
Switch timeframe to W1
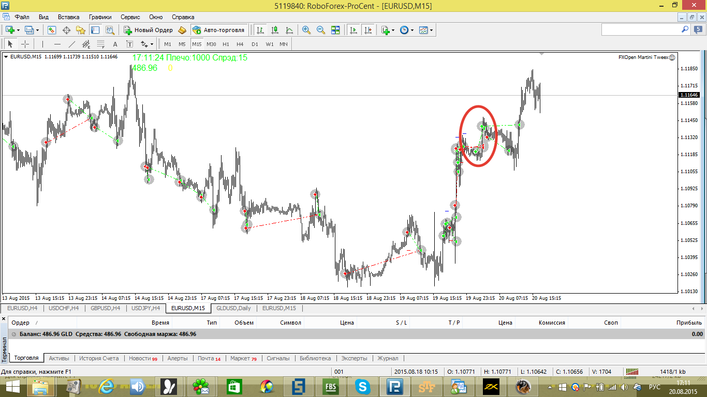tap(270, 44)
